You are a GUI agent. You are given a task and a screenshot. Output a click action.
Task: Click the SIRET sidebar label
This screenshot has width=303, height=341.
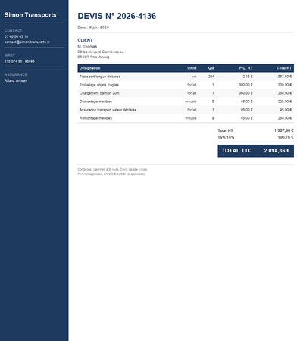point(10,55)
